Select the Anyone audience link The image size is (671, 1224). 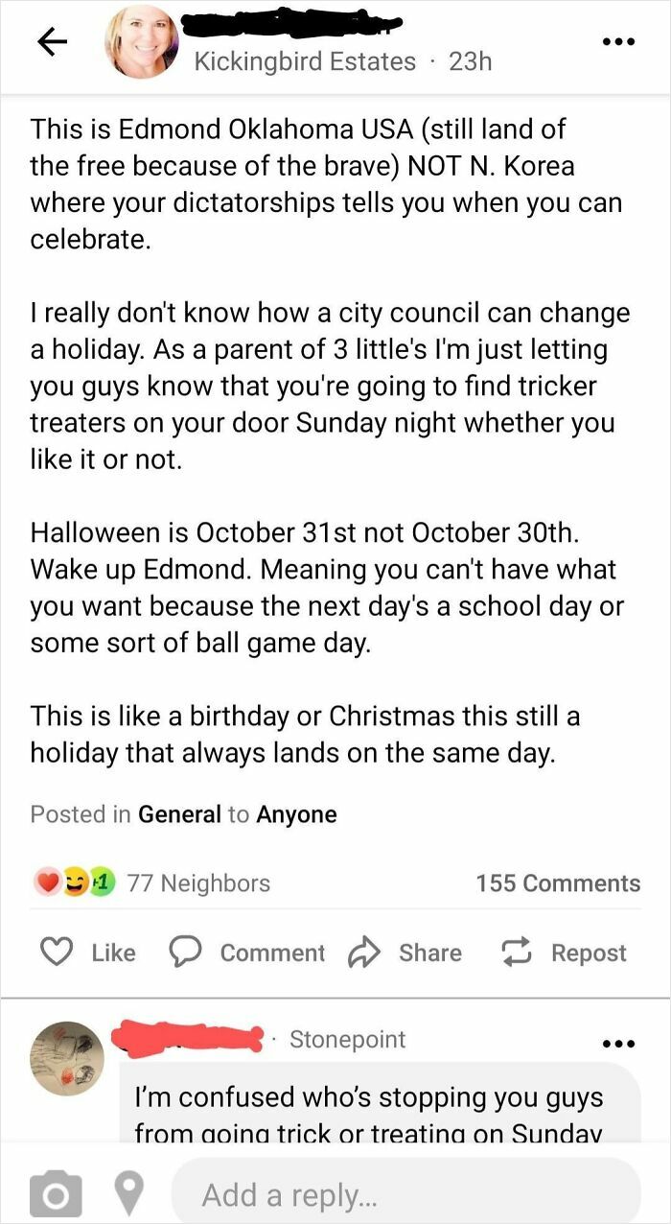coord(299,814)
